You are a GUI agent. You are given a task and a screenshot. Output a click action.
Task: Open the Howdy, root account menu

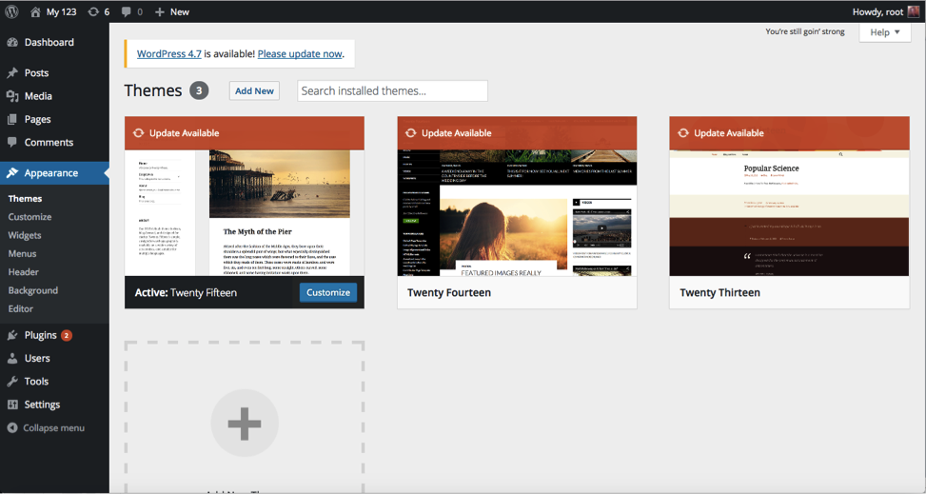(886, 11)
